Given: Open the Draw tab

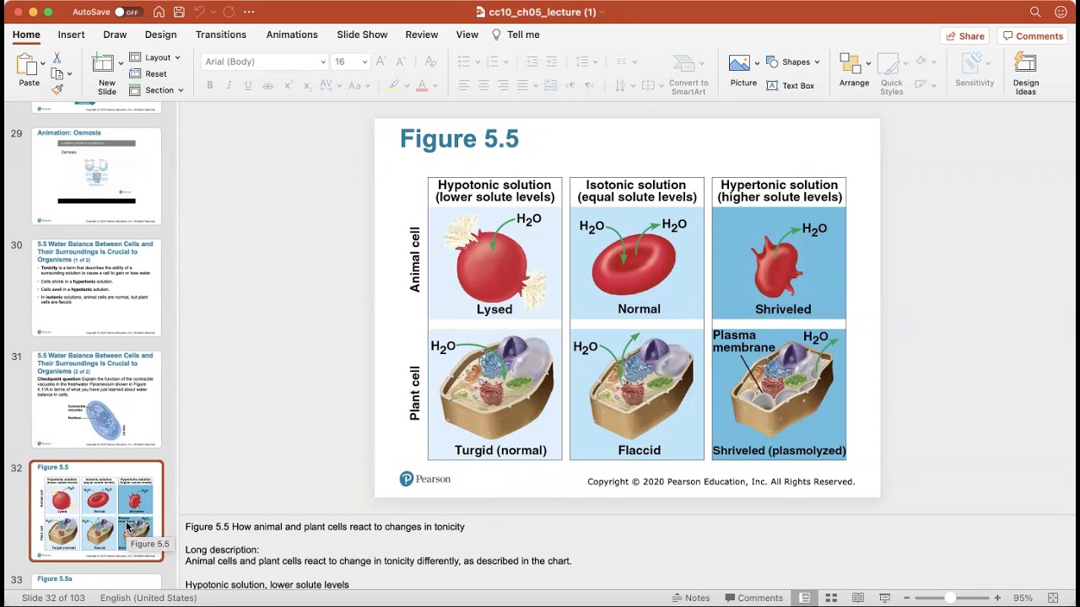Looking at the screenshot, I should (x=115, y=35).
